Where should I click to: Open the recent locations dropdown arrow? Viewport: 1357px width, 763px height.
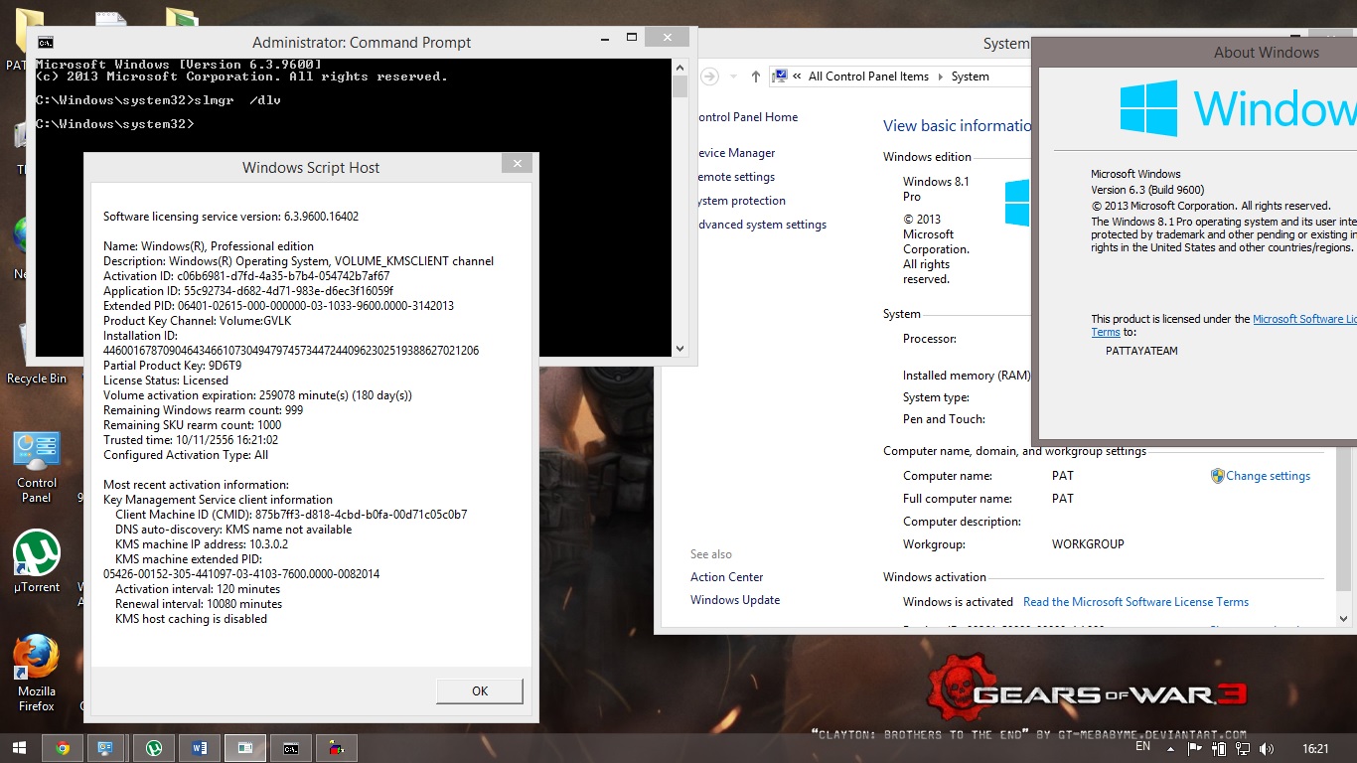(733, 76)
